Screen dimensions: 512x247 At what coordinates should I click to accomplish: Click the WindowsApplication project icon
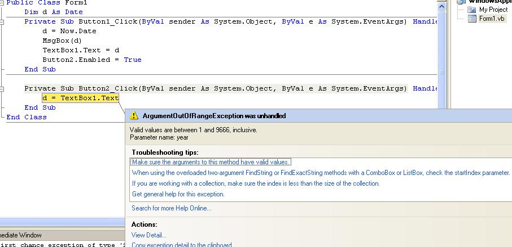pyautogui.click(x=462, y=2)
